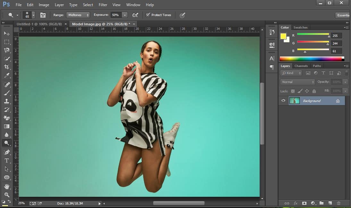This screenshot has height=208, width=351.
Task: Select the Horizontal Type tool
Action: [6, 160]
